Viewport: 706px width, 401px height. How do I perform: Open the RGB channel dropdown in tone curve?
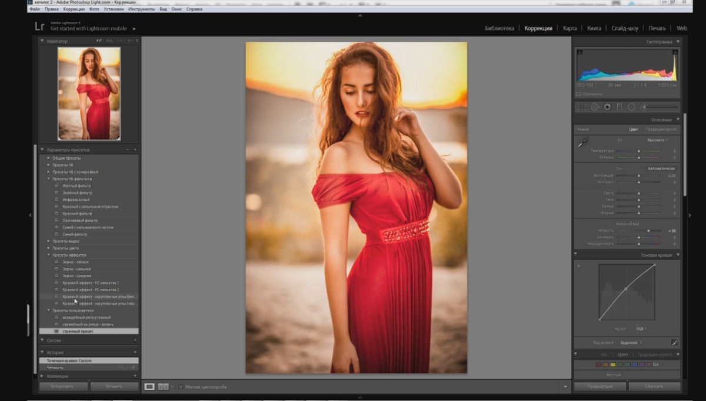640,329
